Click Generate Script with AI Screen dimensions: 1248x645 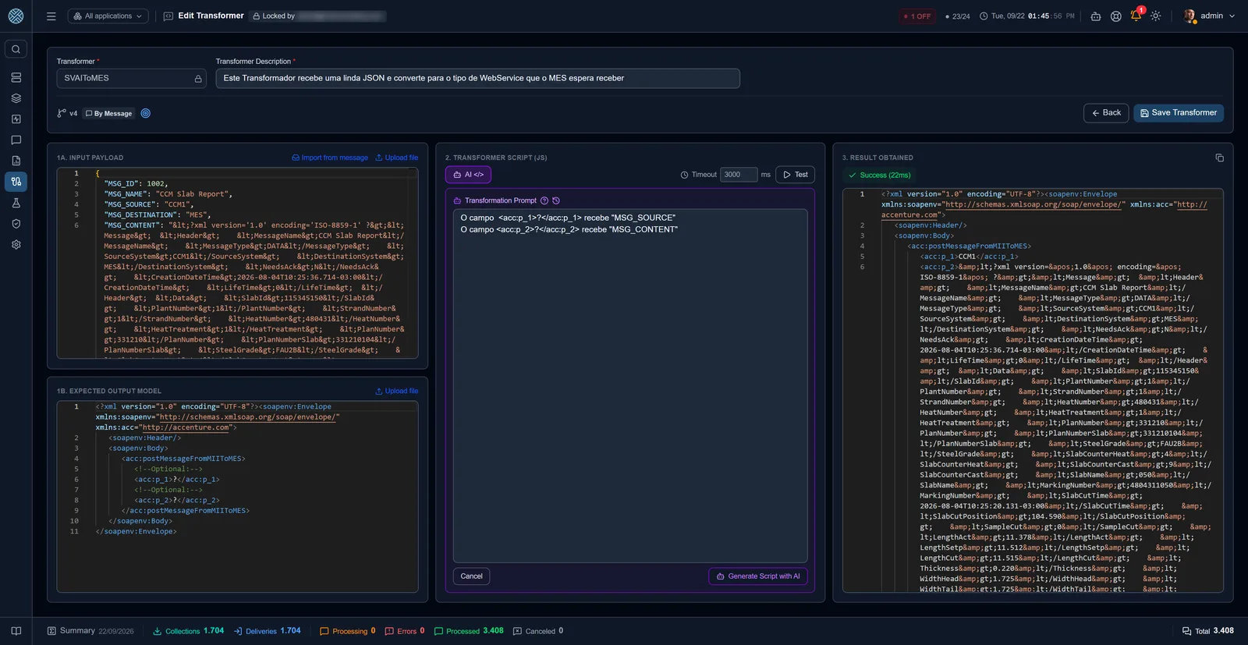tap(758, 576)
